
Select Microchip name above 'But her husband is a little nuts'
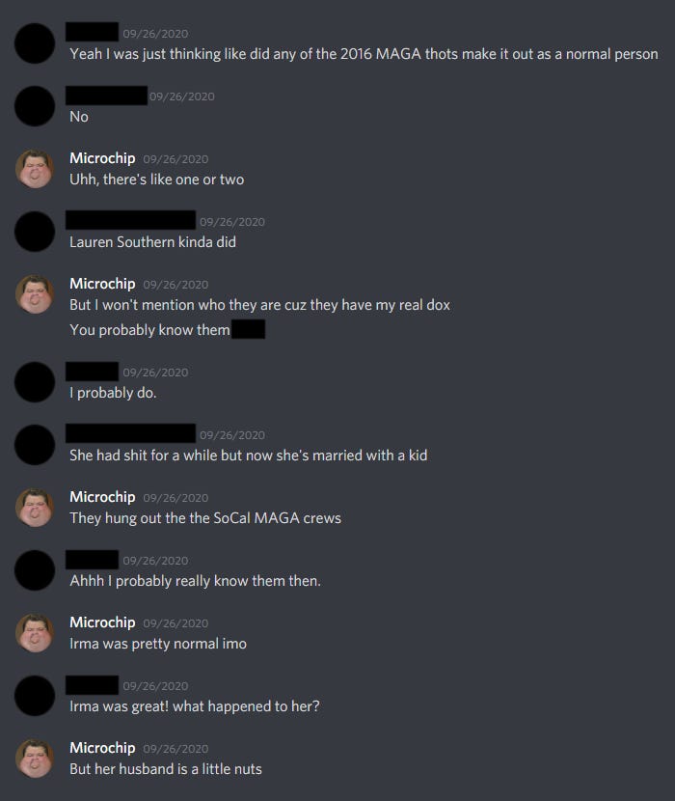pos(102,748)
